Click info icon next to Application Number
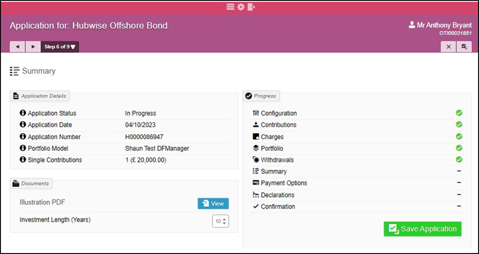The image size is (479, 254). pyautogui.click(x=22, y=137)
